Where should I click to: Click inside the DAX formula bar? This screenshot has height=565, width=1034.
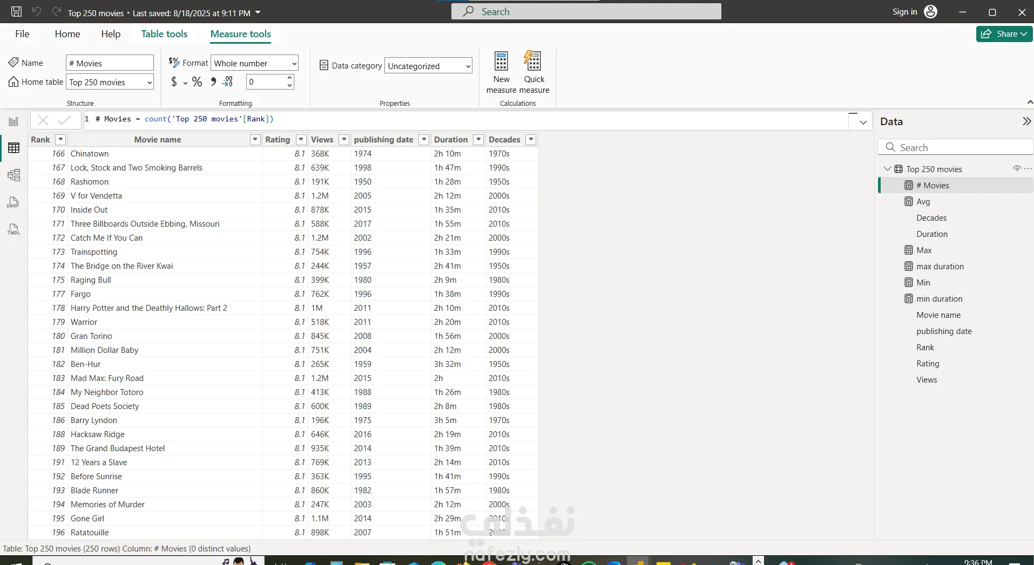pos(465,119)
